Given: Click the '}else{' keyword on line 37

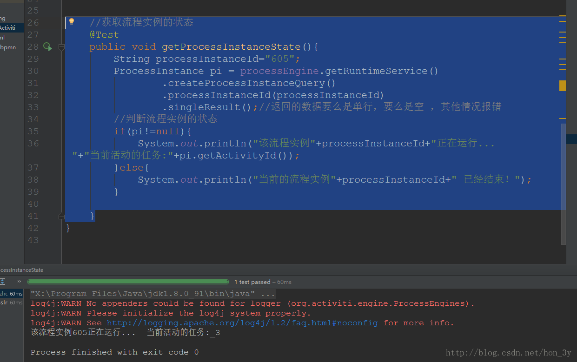Looking at the screenshot, I should coord(132,168).
